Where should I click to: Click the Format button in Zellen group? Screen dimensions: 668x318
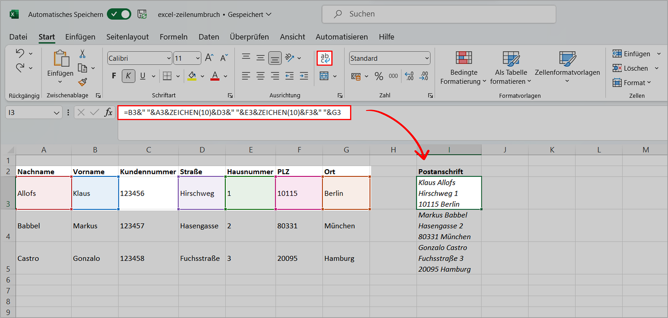pyautogui.click(x=631, y=82)
